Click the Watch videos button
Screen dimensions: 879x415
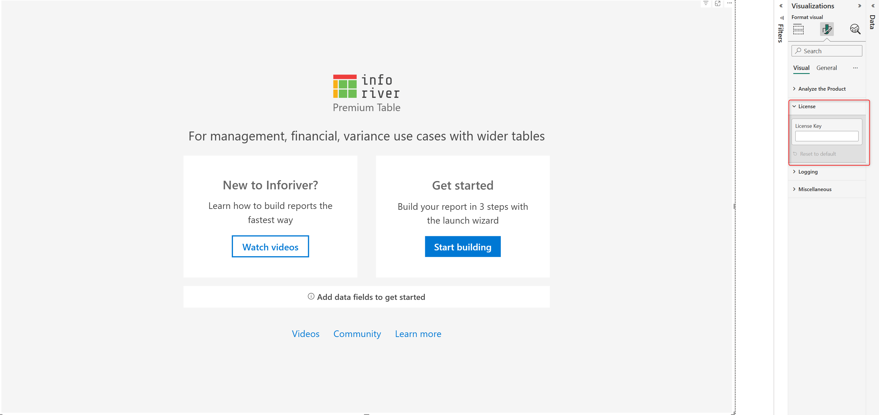(270, 247)
